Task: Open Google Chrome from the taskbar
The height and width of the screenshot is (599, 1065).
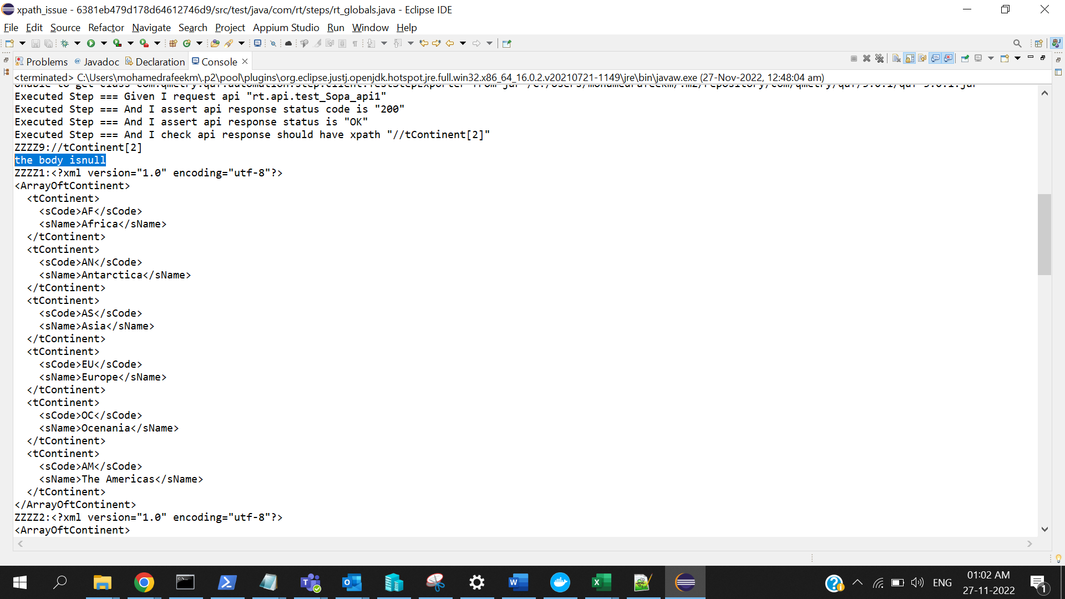Action: [144, 582]
